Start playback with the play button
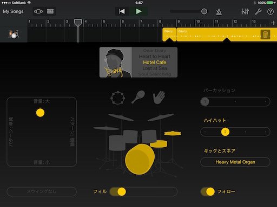 click(138, 11)
